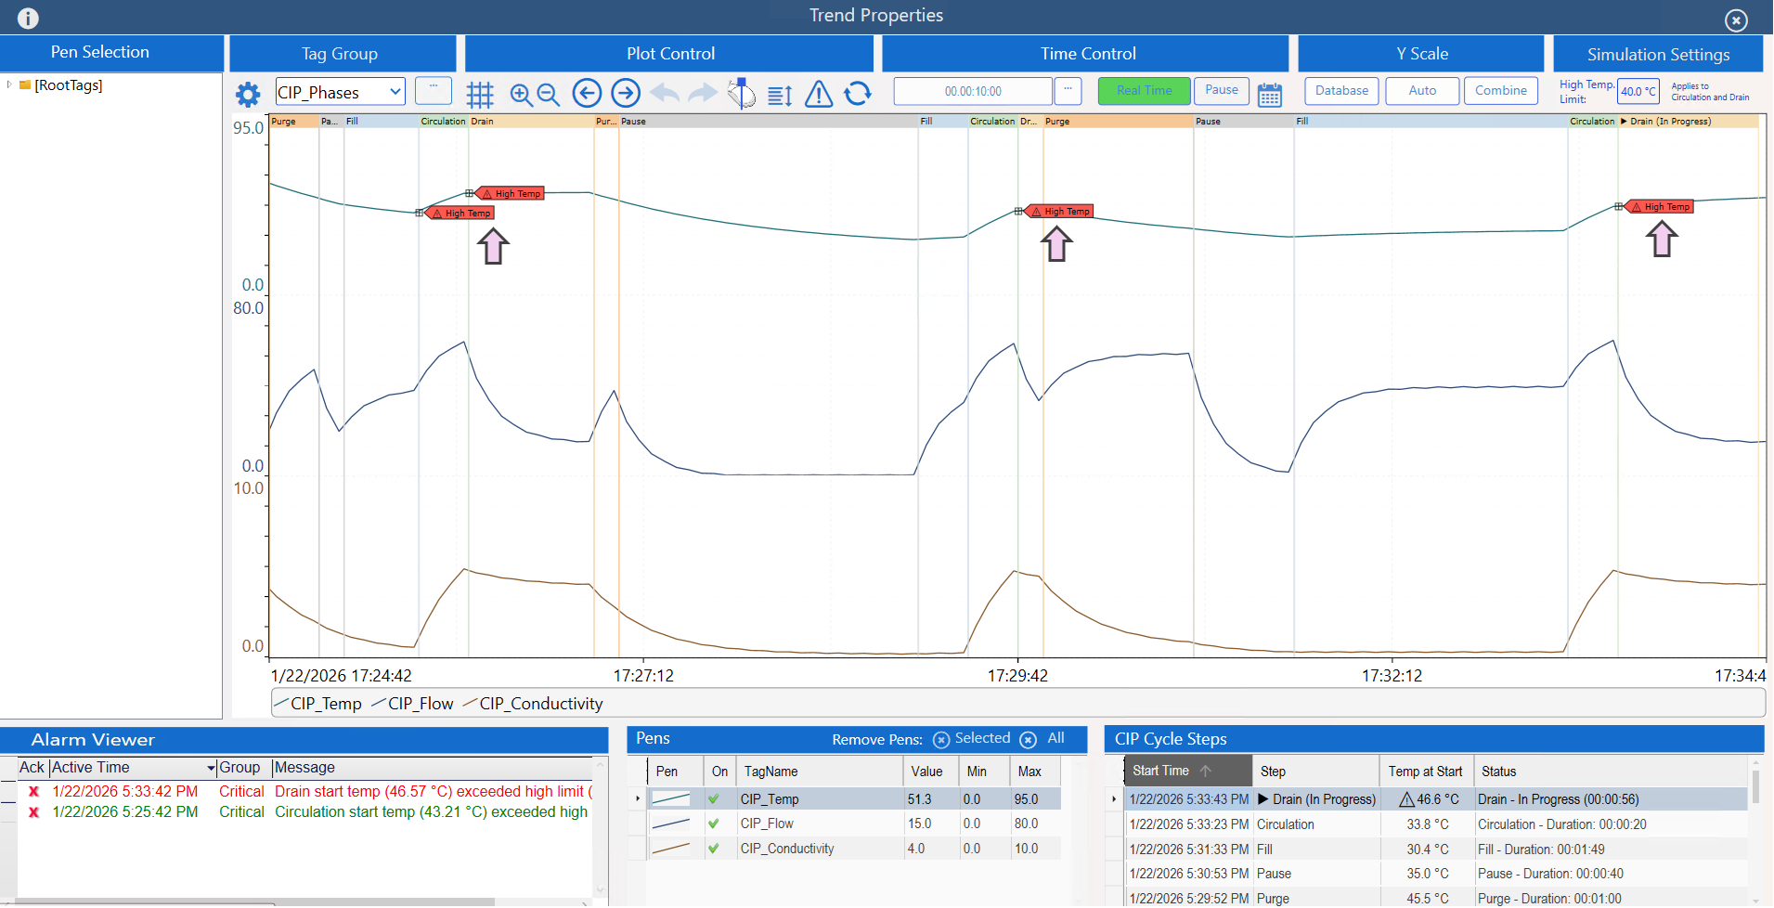The image size is (1774, 908).
Task: Open trend settings gear icon
Action: pos(248,94)
